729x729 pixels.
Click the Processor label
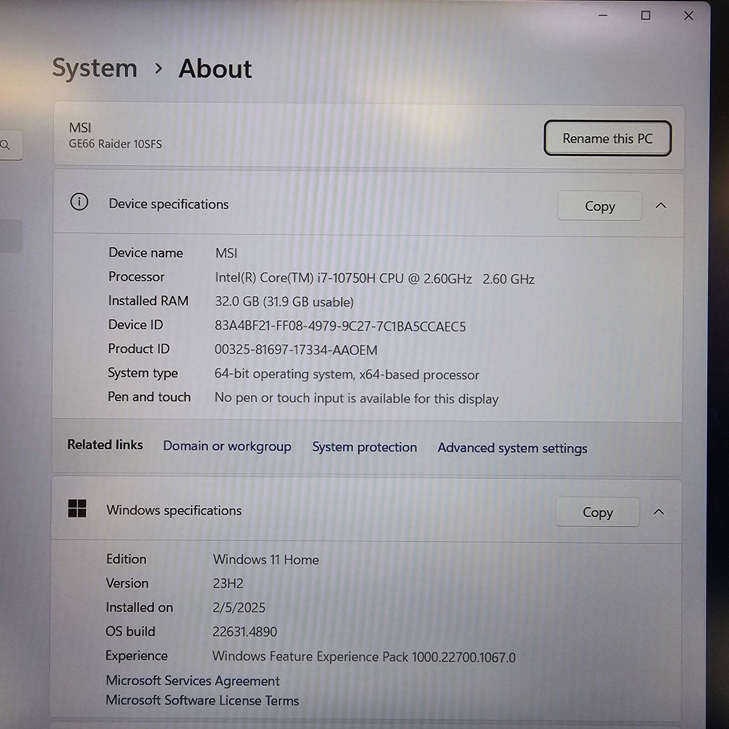pos(136,277)
